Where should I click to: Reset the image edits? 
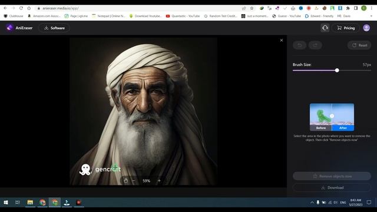[x=359, y=45]
